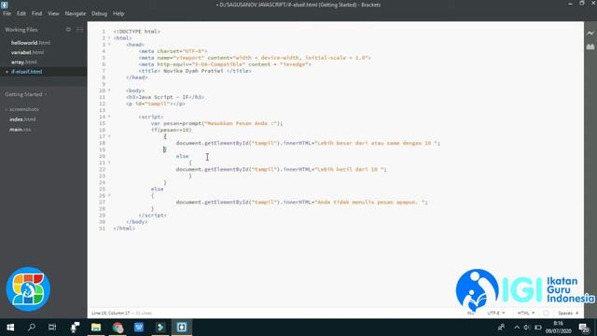Click the linting status circle in status bar
The height and width of the screenshot is (336, 597).
click(x=546, y=313)
